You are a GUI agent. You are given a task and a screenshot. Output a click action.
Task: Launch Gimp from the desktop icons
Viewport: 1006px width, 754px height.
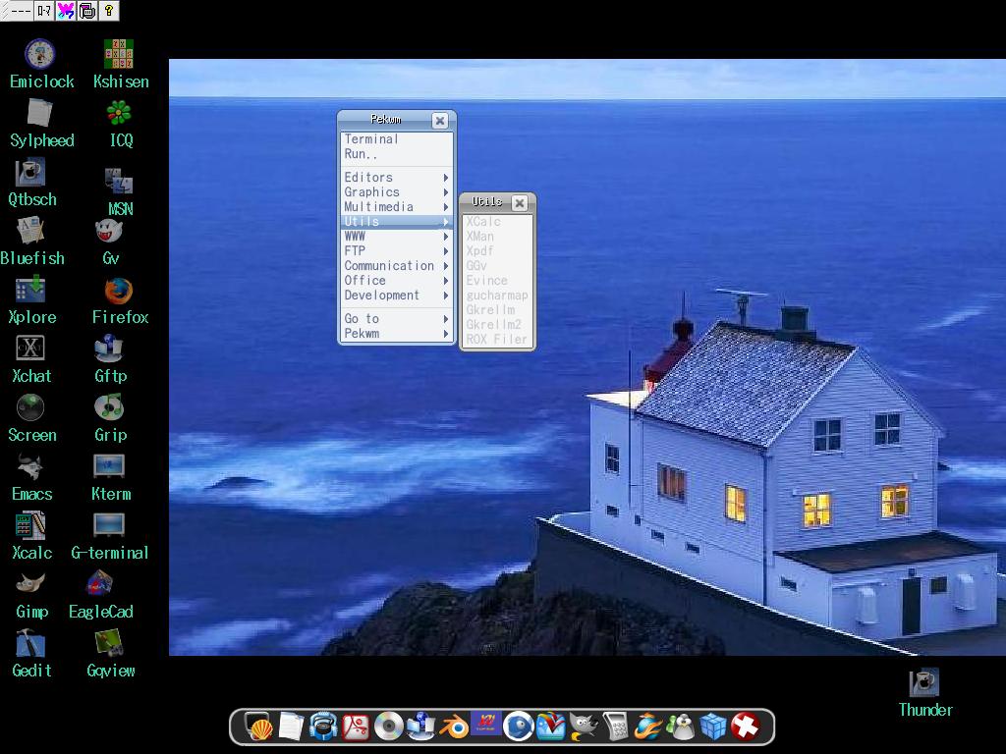[x=30, y=586]
